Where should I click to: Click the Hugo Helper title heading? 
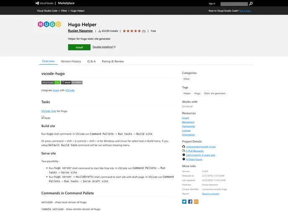(82, 25)
